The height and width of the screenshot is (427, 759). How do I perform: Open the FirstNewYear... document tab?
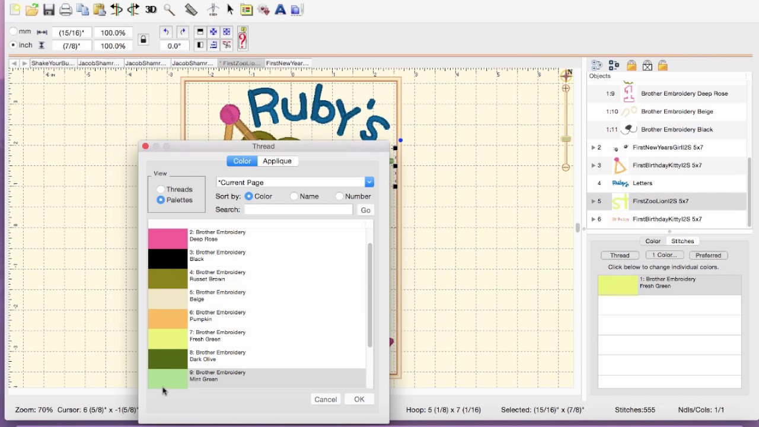[288, 63]
